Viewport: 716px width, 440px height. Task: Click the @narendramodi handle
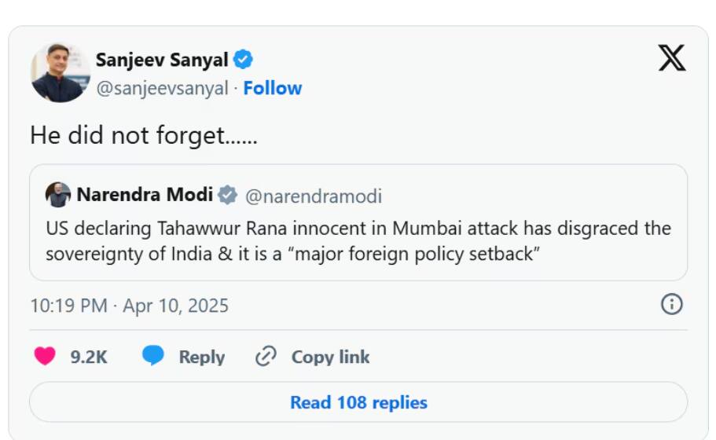tap(314, 196)
